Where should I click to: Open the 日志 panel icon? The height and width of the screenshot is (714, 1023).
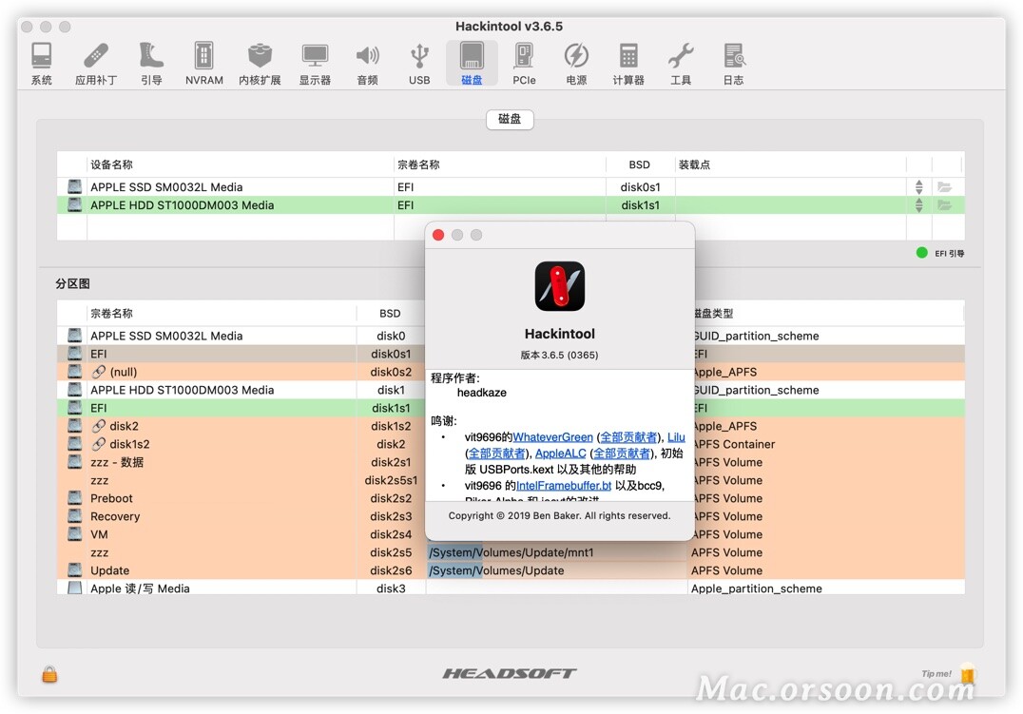click(x=733, y=57)
